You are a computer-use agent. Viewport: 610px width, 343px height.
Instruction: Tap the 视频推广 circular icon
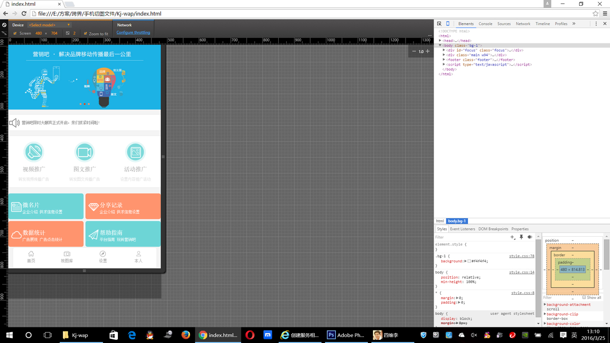[x=34, y=152]
